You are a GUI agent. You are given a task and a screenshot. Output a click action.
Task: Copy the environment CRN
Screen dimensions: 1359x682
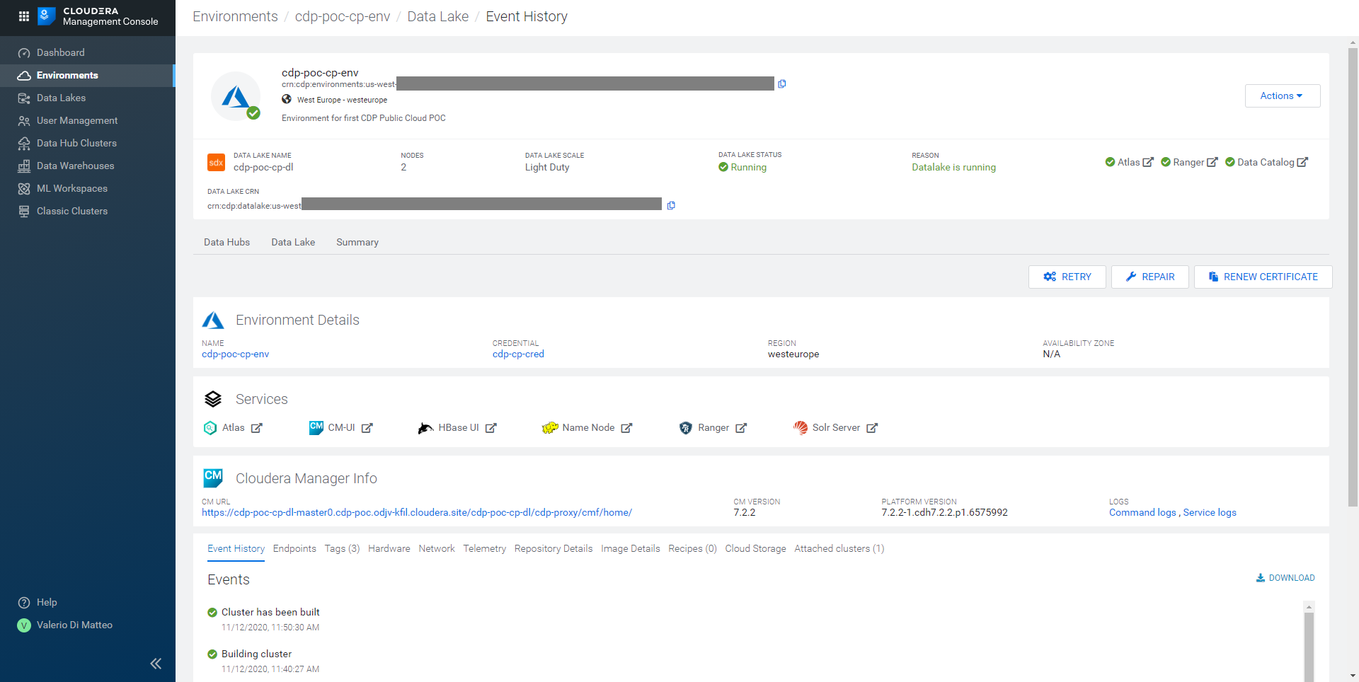tap(782, 83)
